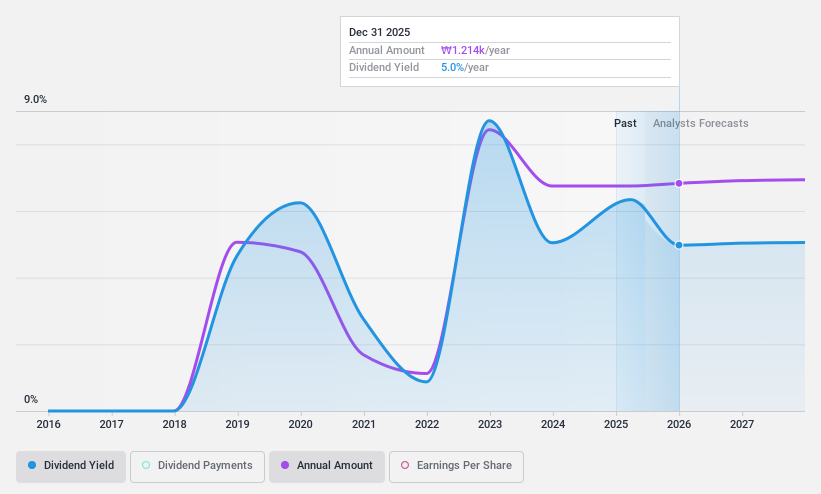This screenshot has height=494, width=821.
Task: Click the 2017 x-axis label
Action: pyautogui.click(x=111, y=424)
